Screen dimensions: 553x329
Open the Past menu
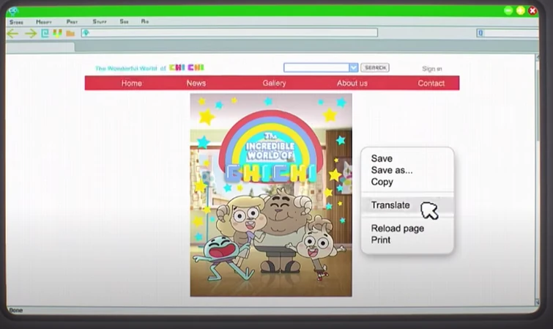tap(72, 21)
